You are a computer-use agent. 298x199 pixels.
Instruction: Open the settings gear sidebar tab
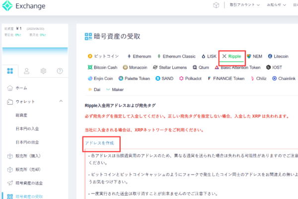coord(43,71)
